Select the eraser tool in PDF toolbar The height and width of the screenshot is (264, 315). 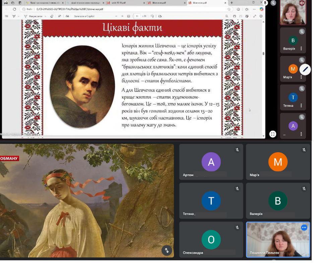52,16
